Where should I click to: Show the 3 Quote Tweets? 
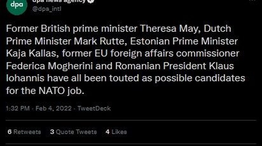73,132
